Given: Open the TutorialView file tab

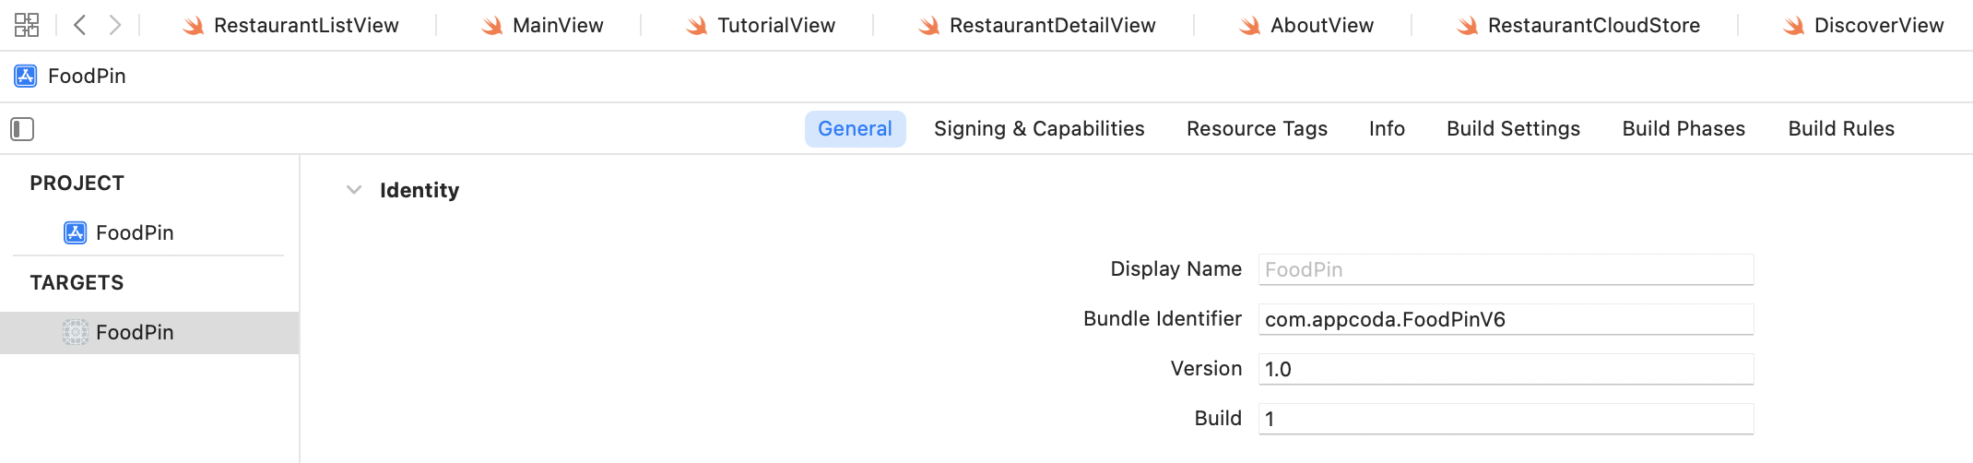Looking at the screenshot, I should pyautogui.click(x=762, y=26).
